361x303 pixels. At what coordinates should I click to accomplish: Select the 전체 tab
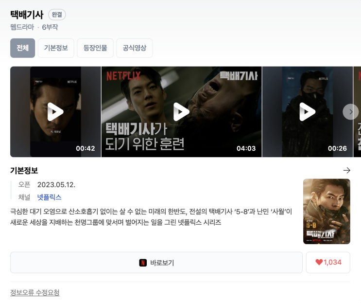[22, 48]
